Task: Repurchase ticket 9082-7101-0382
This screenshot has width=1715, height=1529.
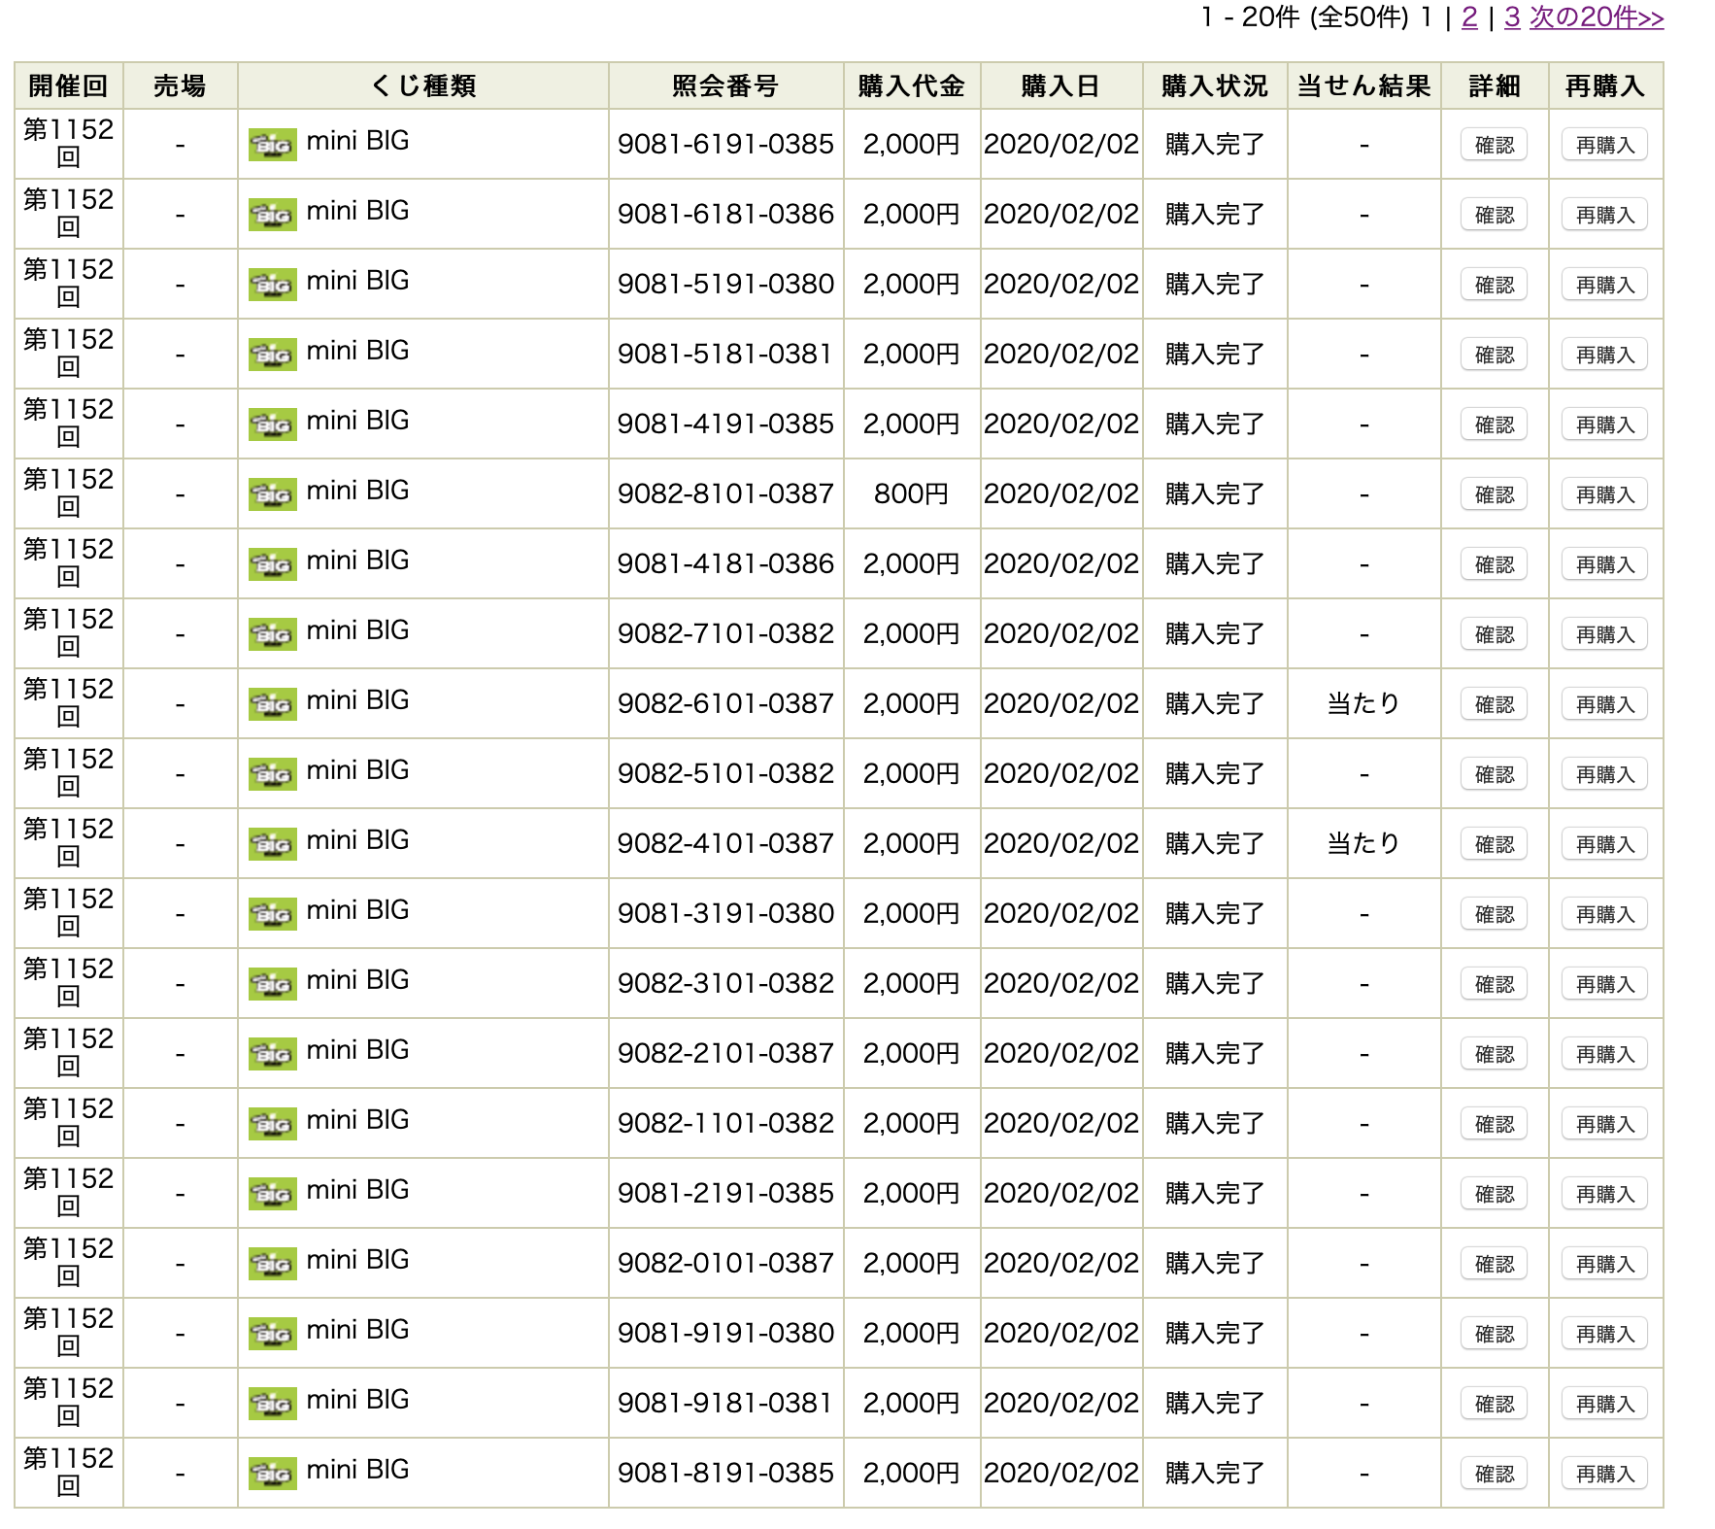Action: click(1604, 634)
